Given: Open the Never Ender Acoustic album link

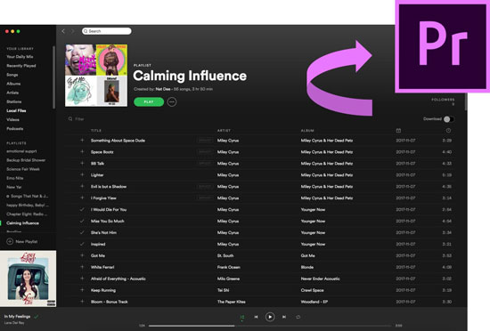Looking at the screenshot, I should pos(321,279).
